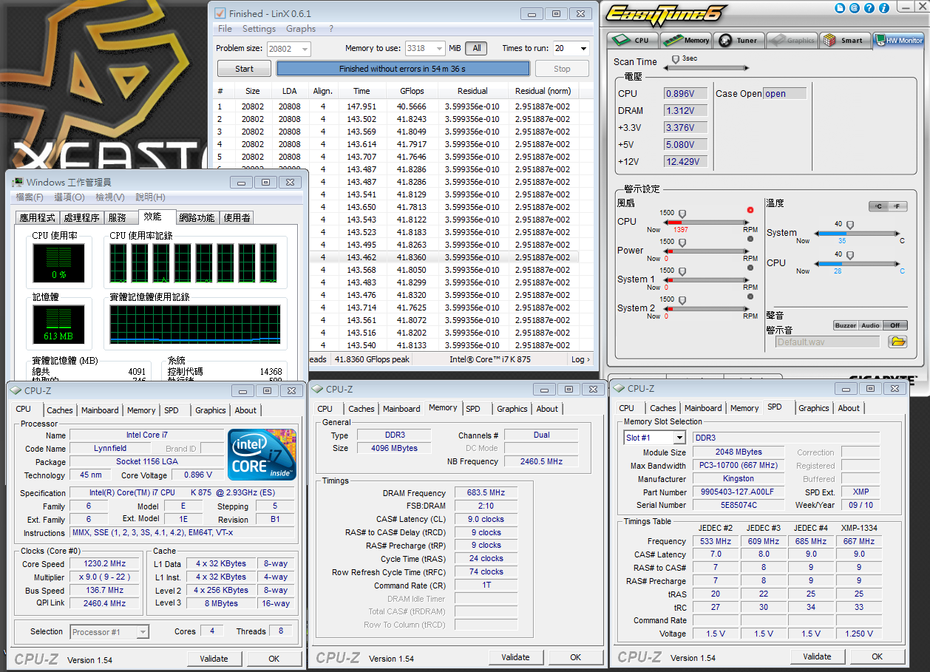Switch to the Graphics tab in CPU-Z

(x=211, y=410)
